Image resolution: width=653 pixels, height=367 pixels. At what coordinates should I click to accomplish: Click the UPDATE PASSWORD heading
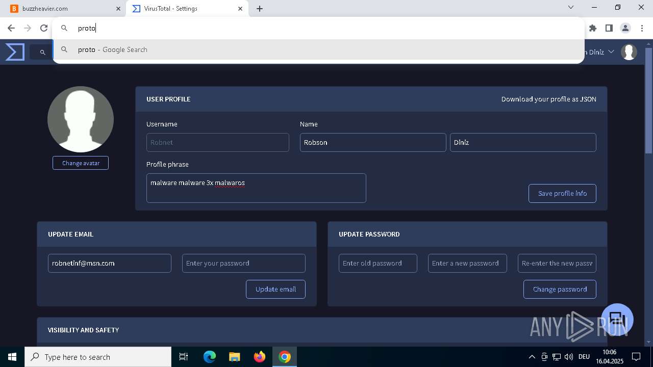click(369, 234)
